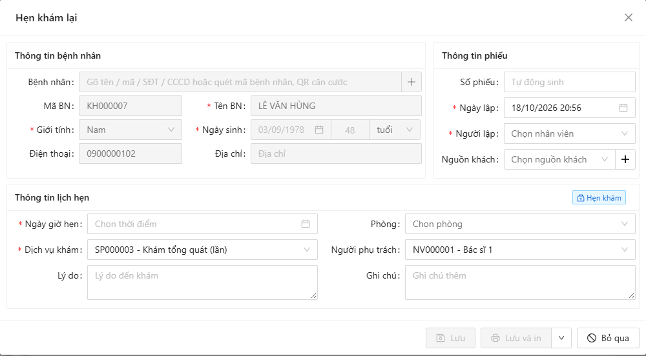Click the Mã BN field

[x=130, y=106]
